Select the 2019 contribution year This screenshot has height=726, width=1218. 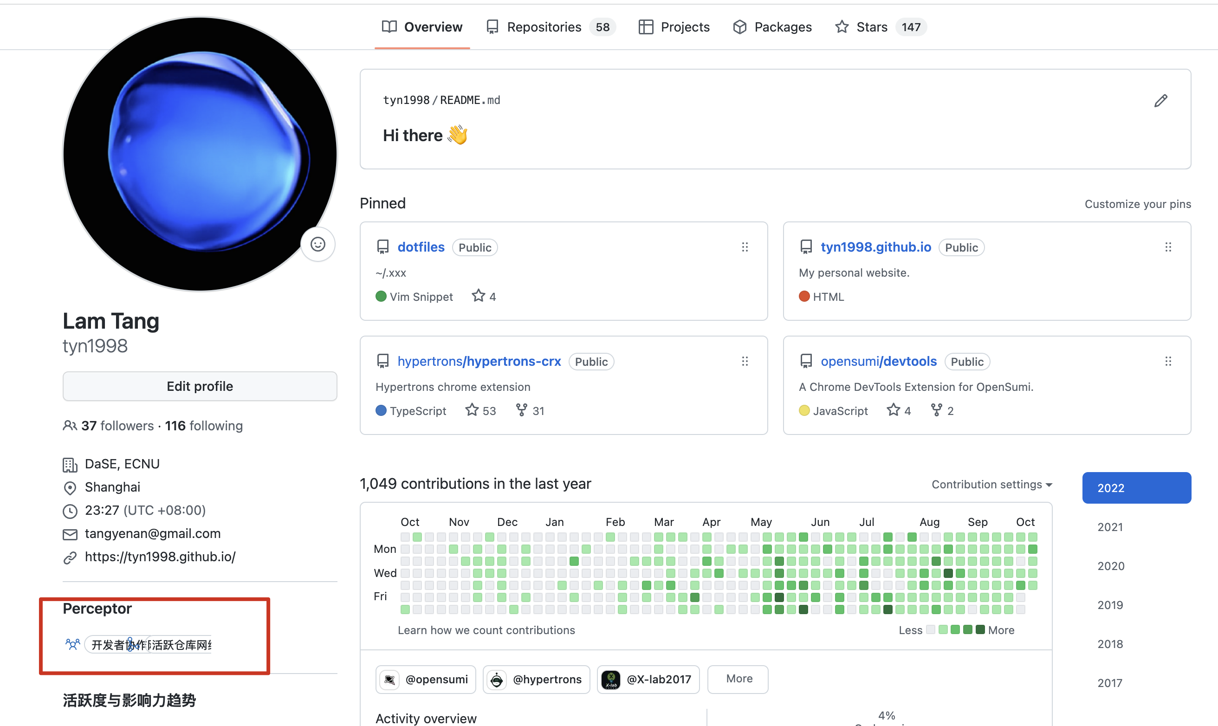[x=1110, y=605]
